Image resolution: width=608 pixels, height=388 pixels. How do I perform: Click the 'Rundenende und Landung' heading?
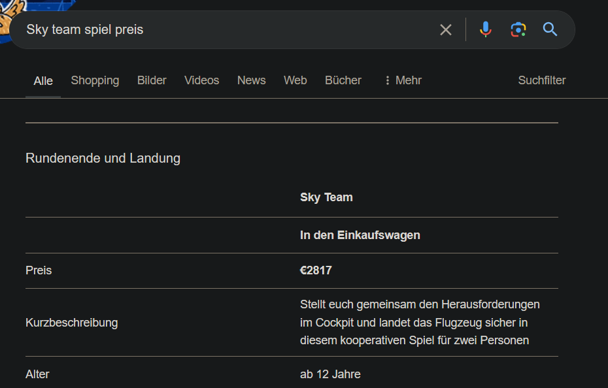pos(103,158)
